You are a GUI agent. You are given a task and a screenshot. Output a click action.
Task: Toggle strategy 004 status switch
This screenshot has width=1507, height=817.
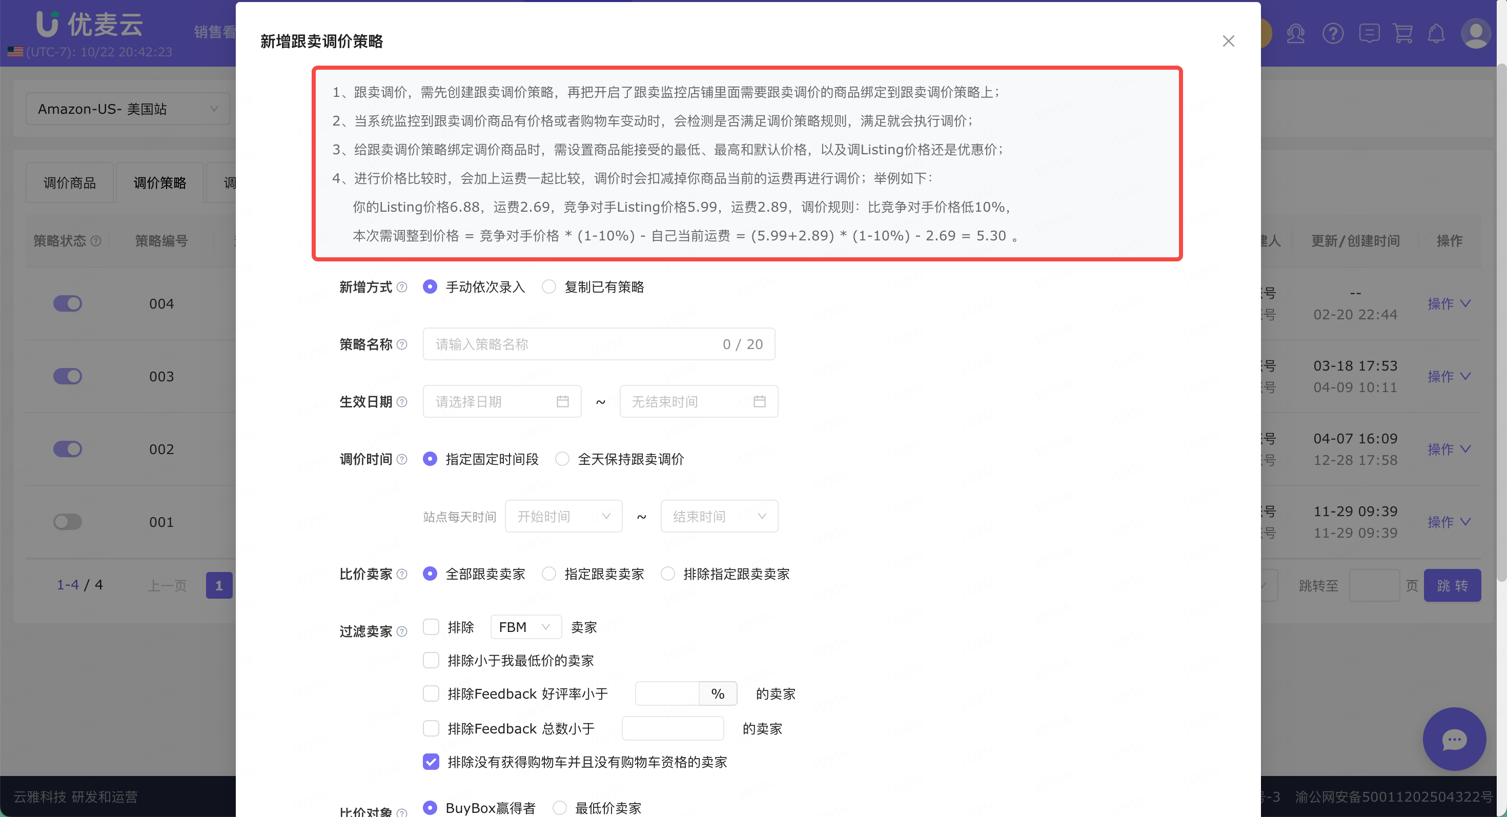point(67,303)
